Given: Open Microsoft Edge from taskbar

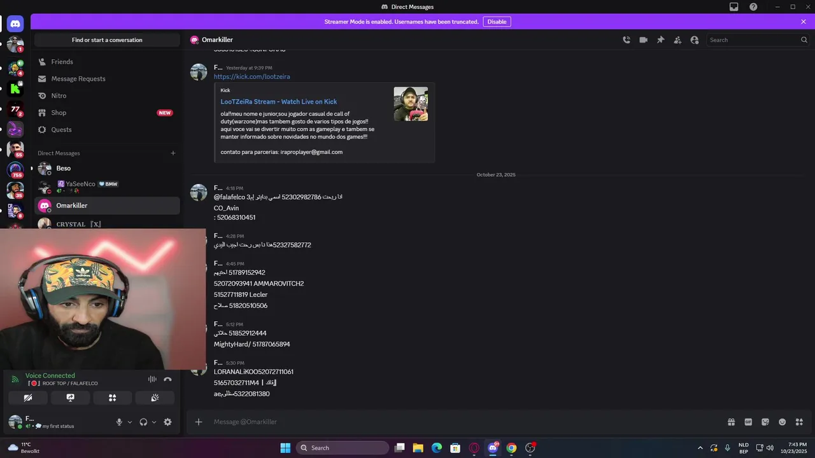Looking at the screenshot, I should [437, 448].
